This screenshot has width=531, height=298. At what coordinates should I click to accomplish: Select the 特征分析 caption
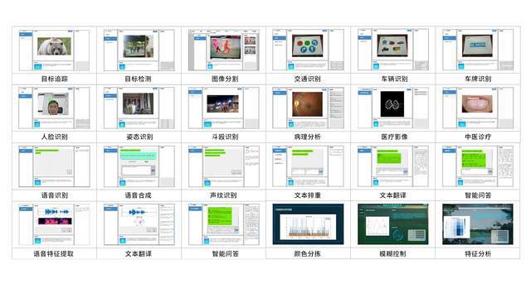[478, 254]
